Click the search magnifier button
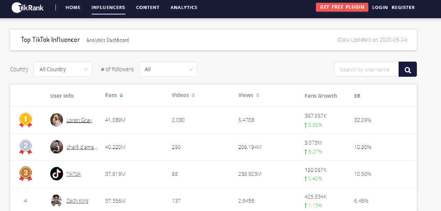441x211 pixels. click(x=408, y=69)
